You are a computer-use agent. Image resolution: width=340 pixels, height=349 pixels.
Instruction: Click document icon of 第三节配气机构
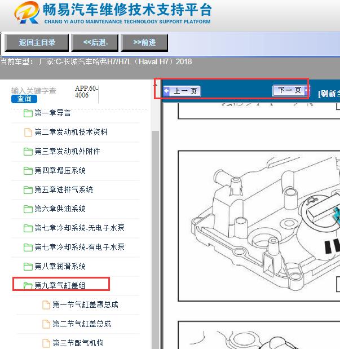click(x=46, y=343)
